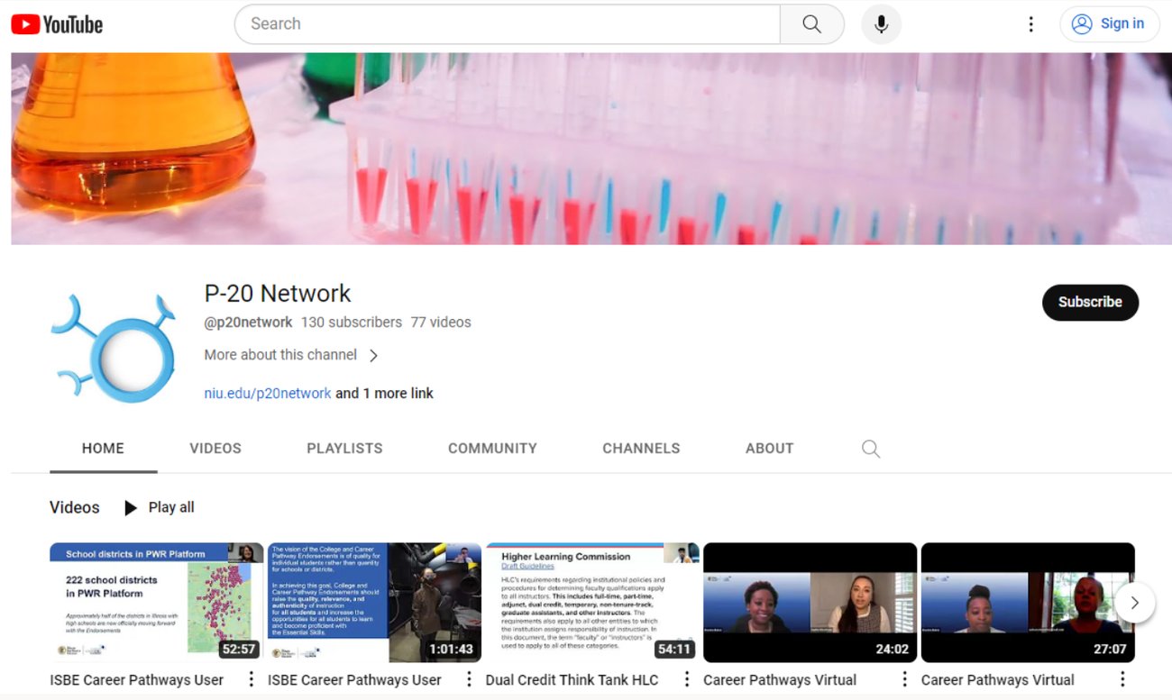Click the Sign in button

pyautogui.click(x=1108, y=24)
